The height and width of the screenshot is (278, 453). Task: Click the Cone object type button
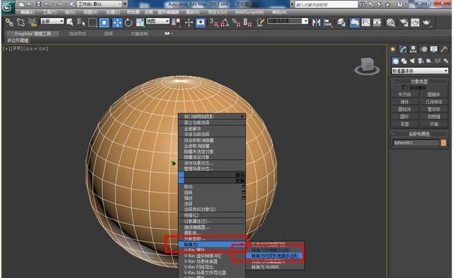[x=434, y=95]
